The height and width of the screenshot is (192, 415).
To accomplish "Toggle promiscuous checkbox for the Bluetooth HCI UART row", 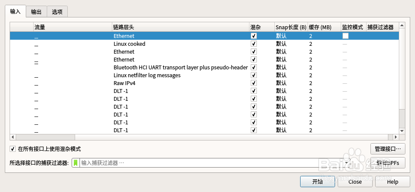I will (254, 67).
